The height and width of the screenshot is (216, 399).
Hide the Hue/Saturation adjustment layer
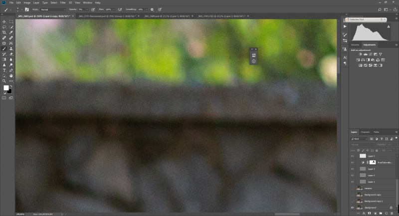point(353,162)
